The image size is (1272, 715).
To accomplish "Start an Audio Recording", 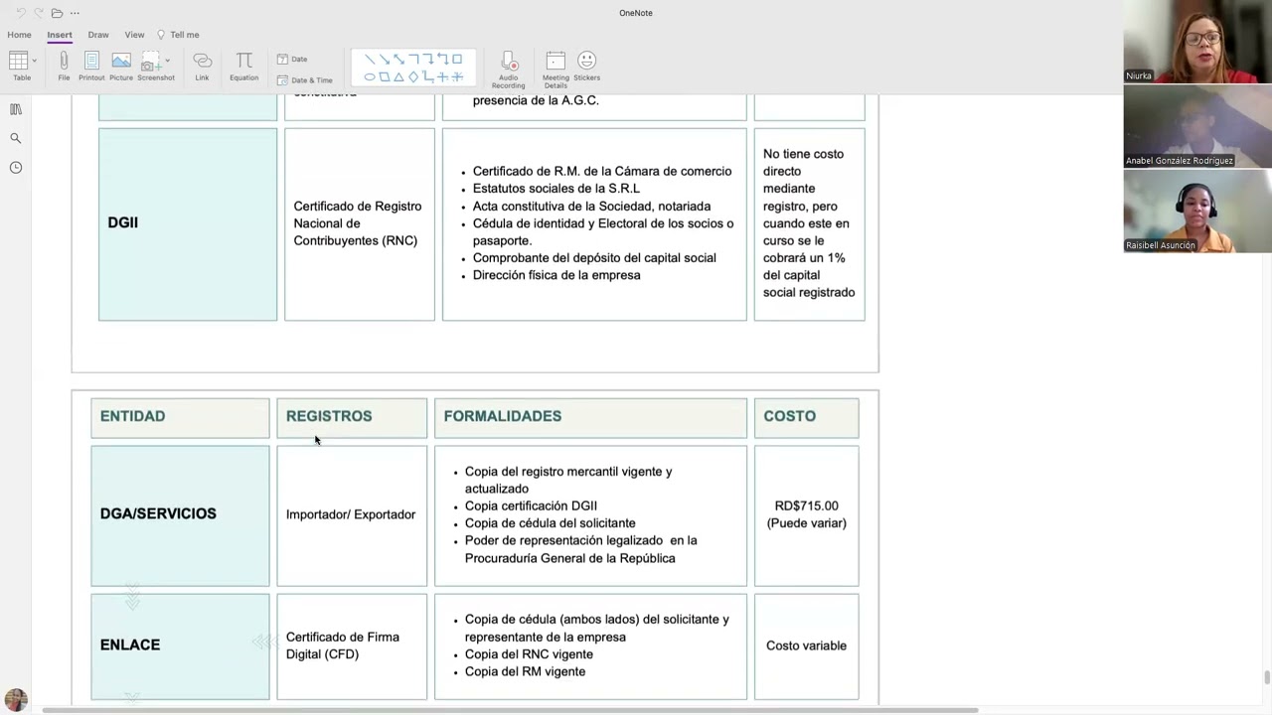I will tap(508, 70).
